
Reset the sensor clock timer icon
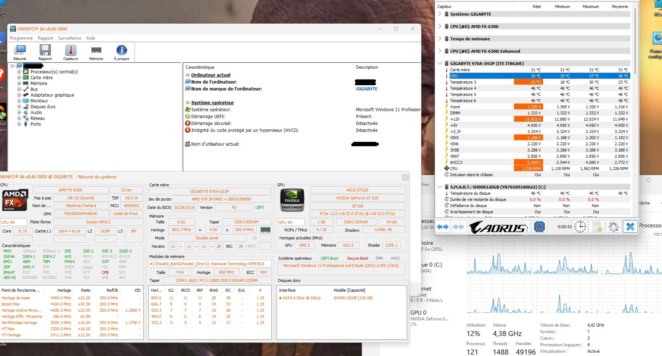(580, 226)
